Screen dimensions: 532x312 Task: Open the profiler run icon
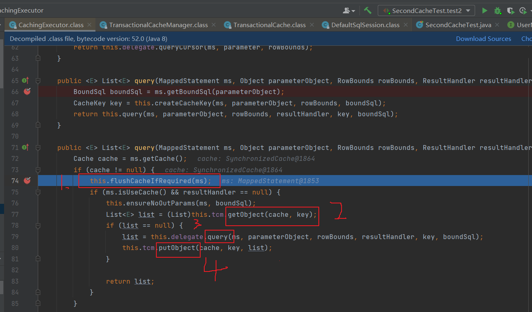click(524, 11)
